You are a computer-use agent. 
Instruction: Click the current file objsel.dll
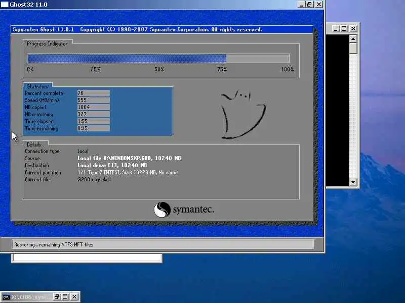[x=94, y=180]
